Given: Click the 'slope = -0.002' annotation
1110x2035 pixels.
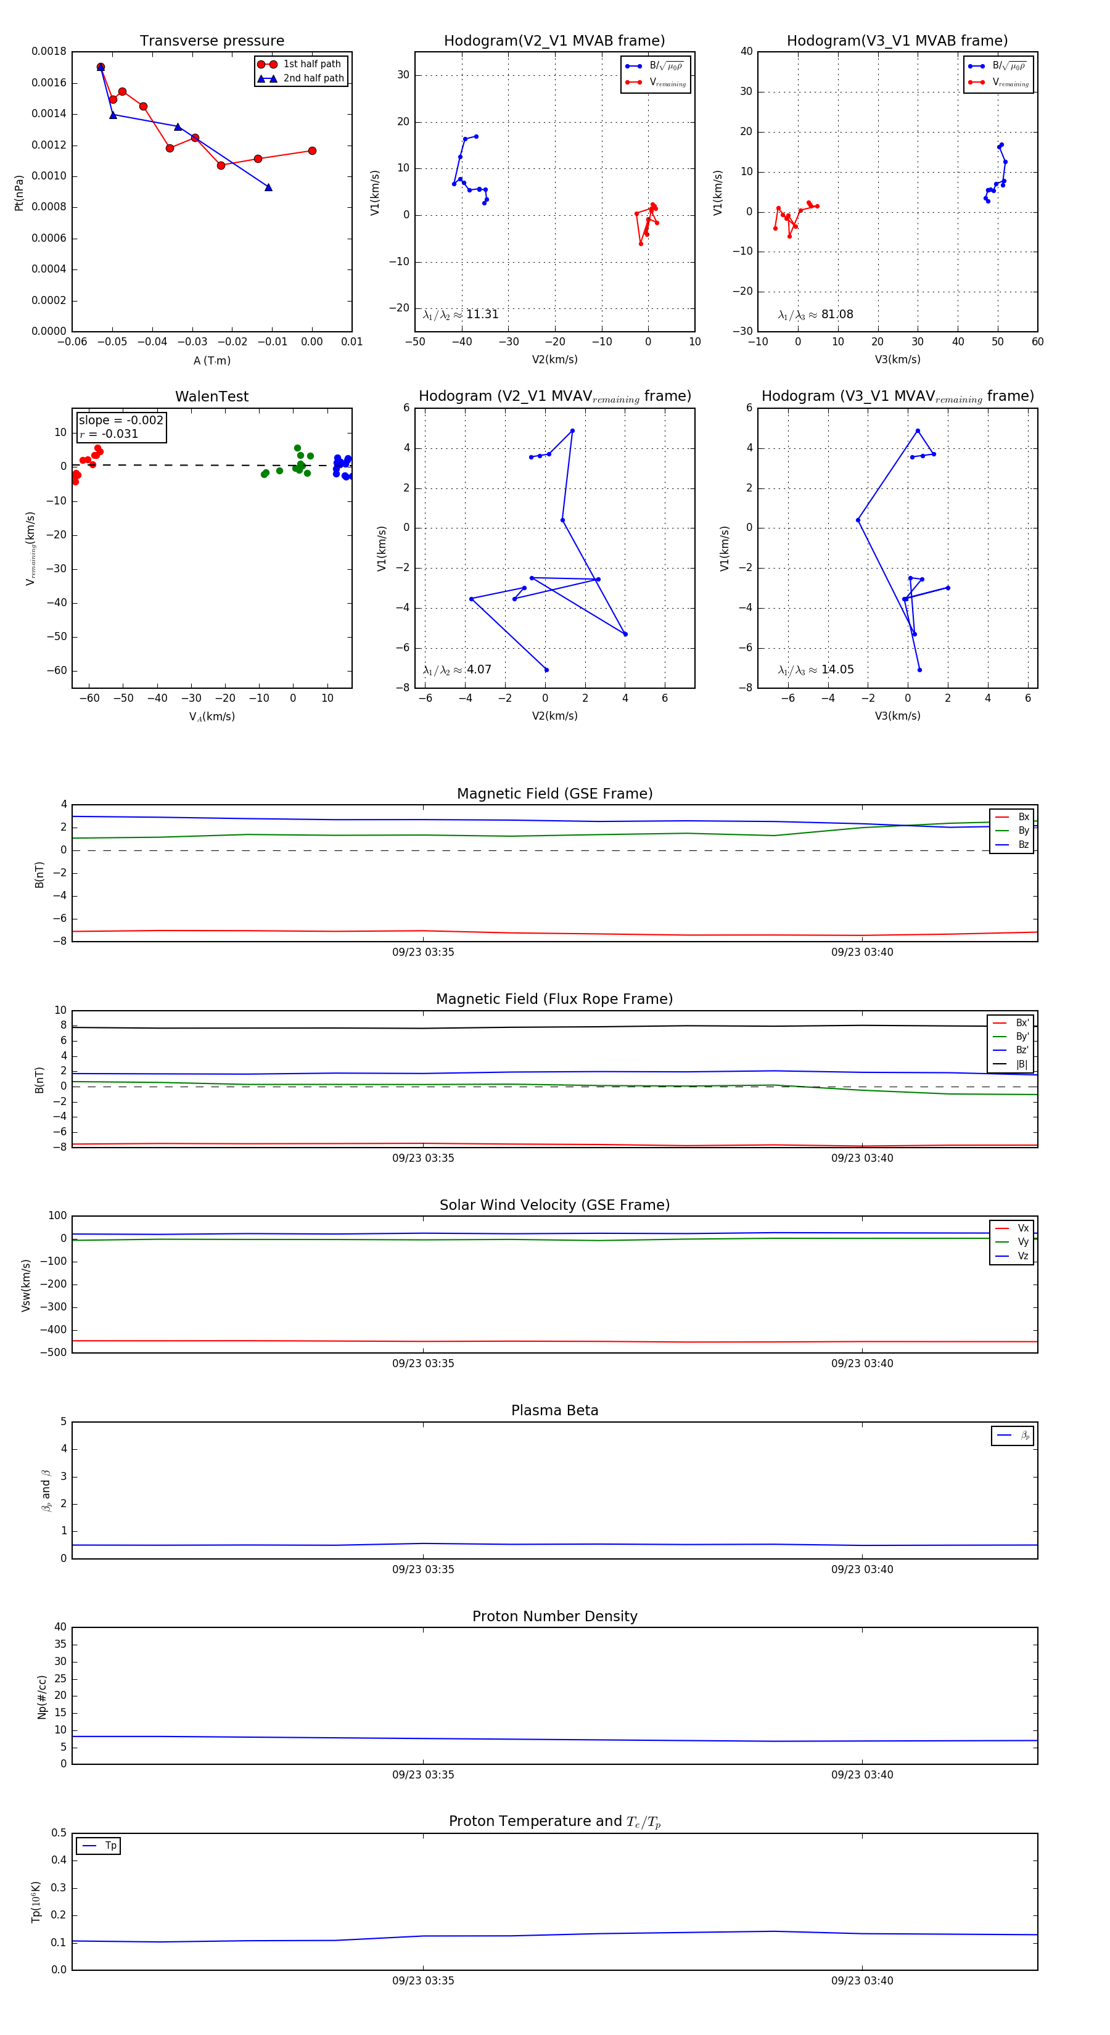Looking at the screenshot, I should [x=121, y=421].
